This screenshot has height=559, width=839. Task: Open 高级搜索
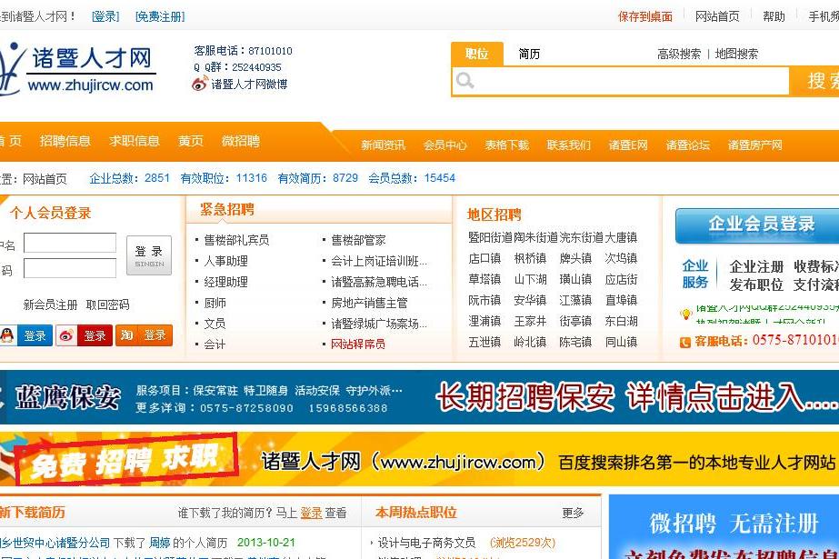click(679, 54)
